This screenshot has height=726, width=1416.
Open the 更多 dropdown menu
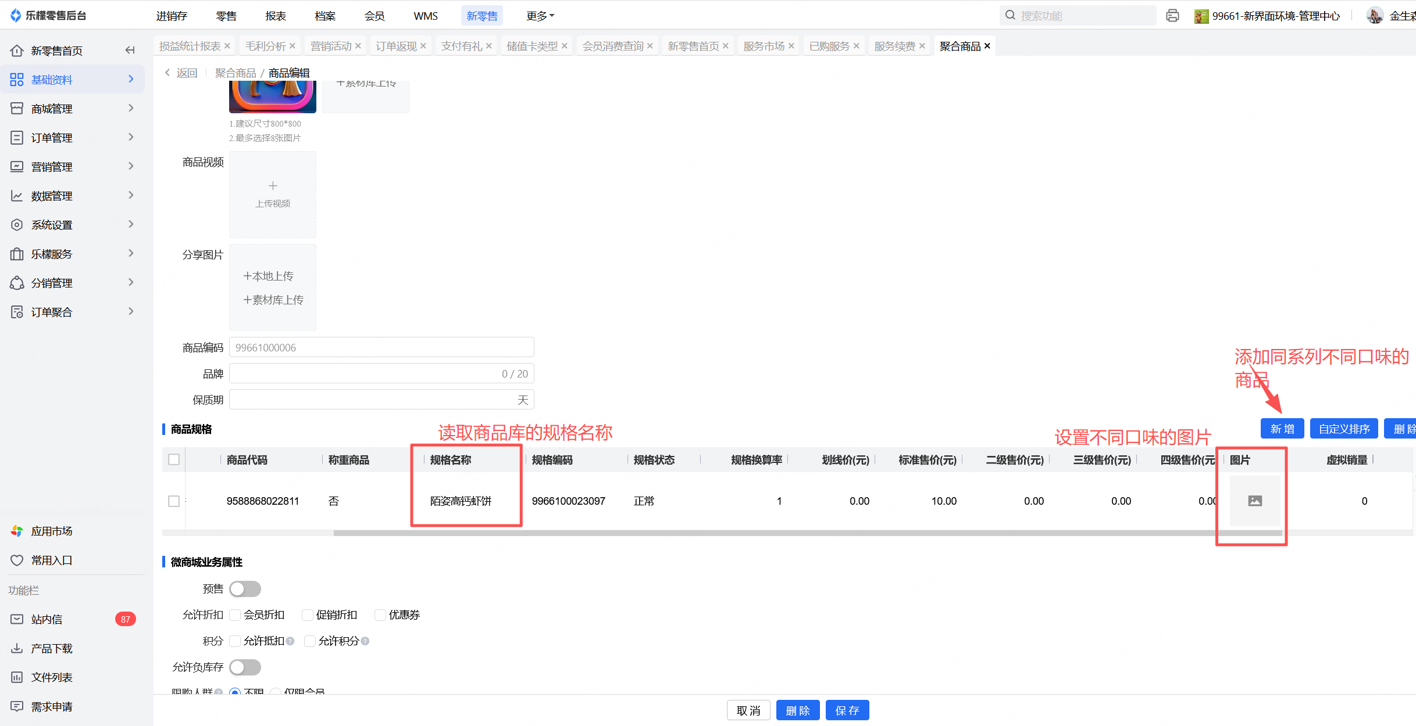pos(540,16)
